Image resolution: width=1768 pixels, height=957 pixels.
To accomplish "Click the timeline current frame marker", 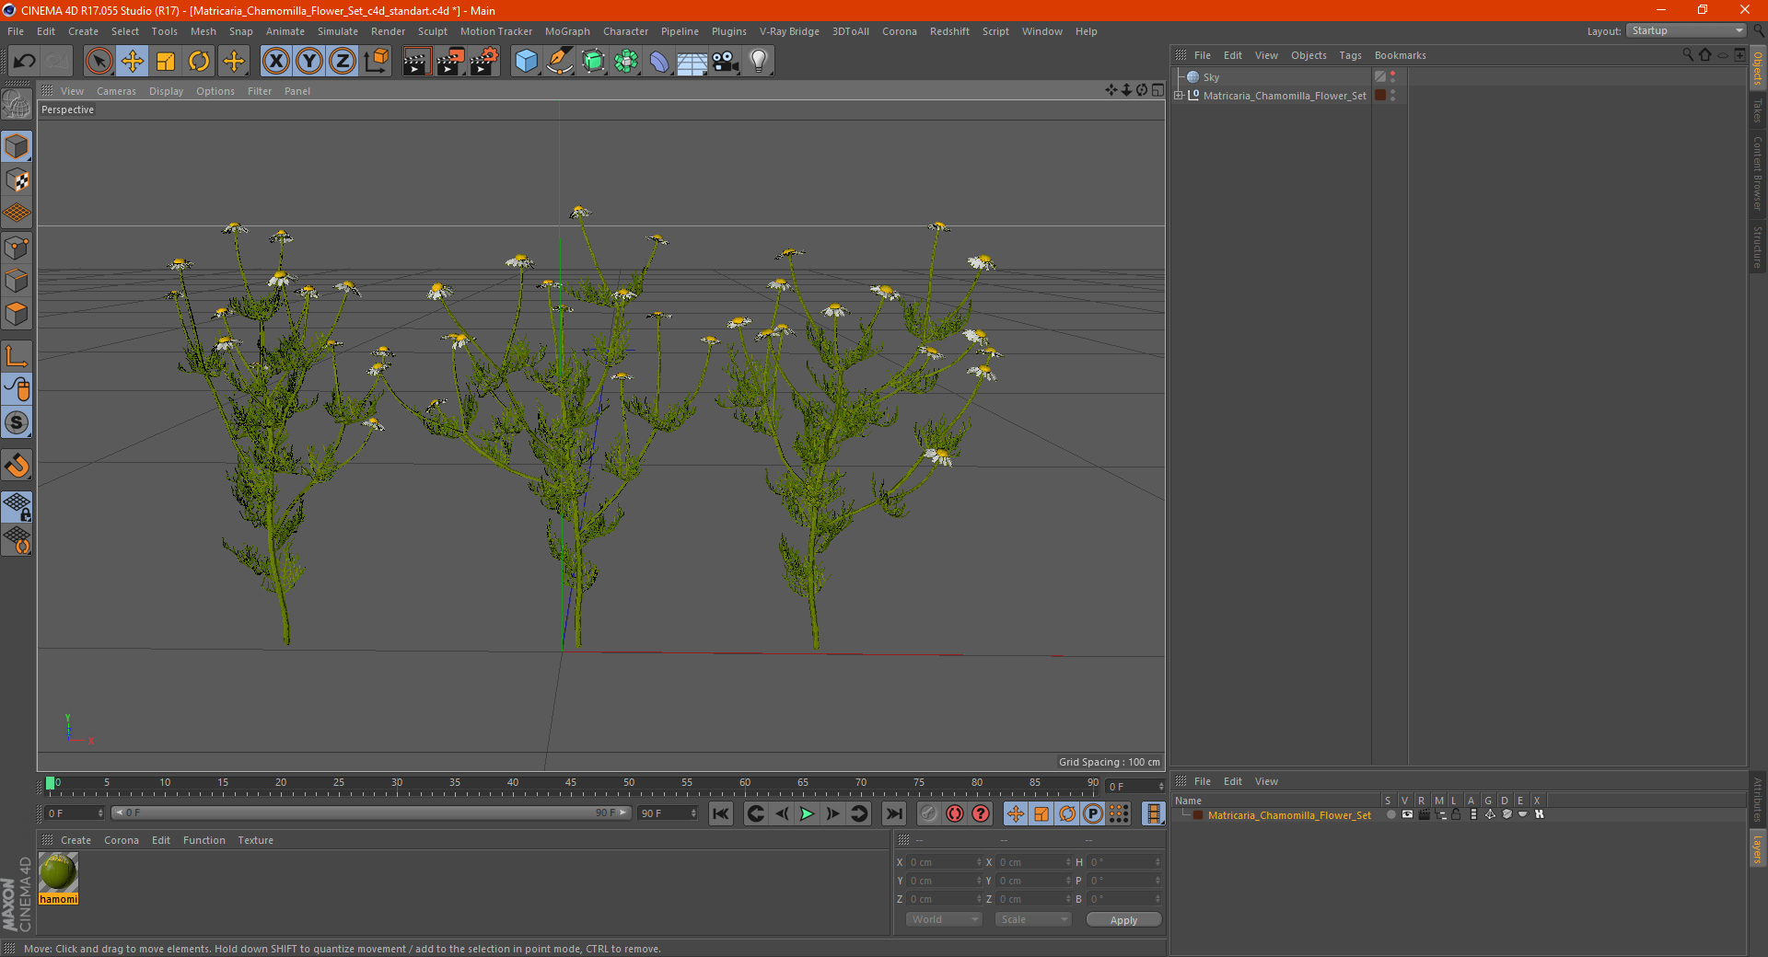I will [50, 783].
